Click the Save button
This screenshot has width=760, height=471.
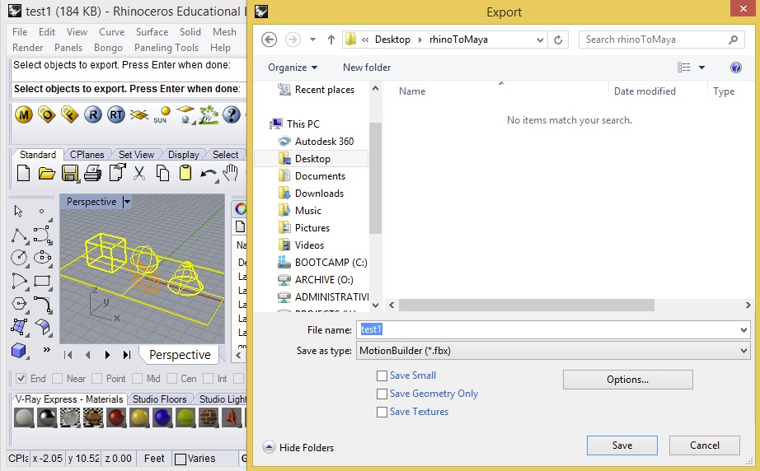click(x=622, y=445)
